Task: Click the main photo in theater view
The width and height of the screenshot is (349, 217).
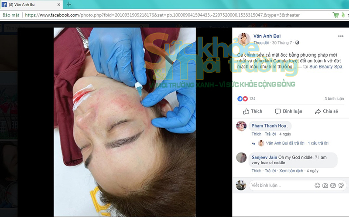Action: coord(125,122)
